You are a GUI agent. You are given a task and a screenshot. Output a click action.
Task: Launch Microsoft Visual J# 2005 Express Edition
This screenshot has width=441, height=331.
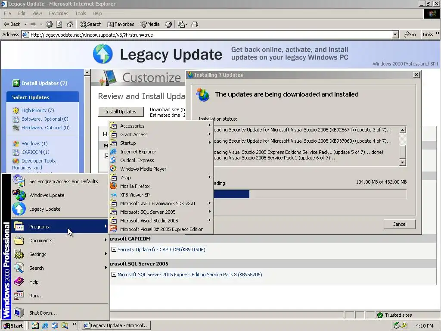coord(161,229)
